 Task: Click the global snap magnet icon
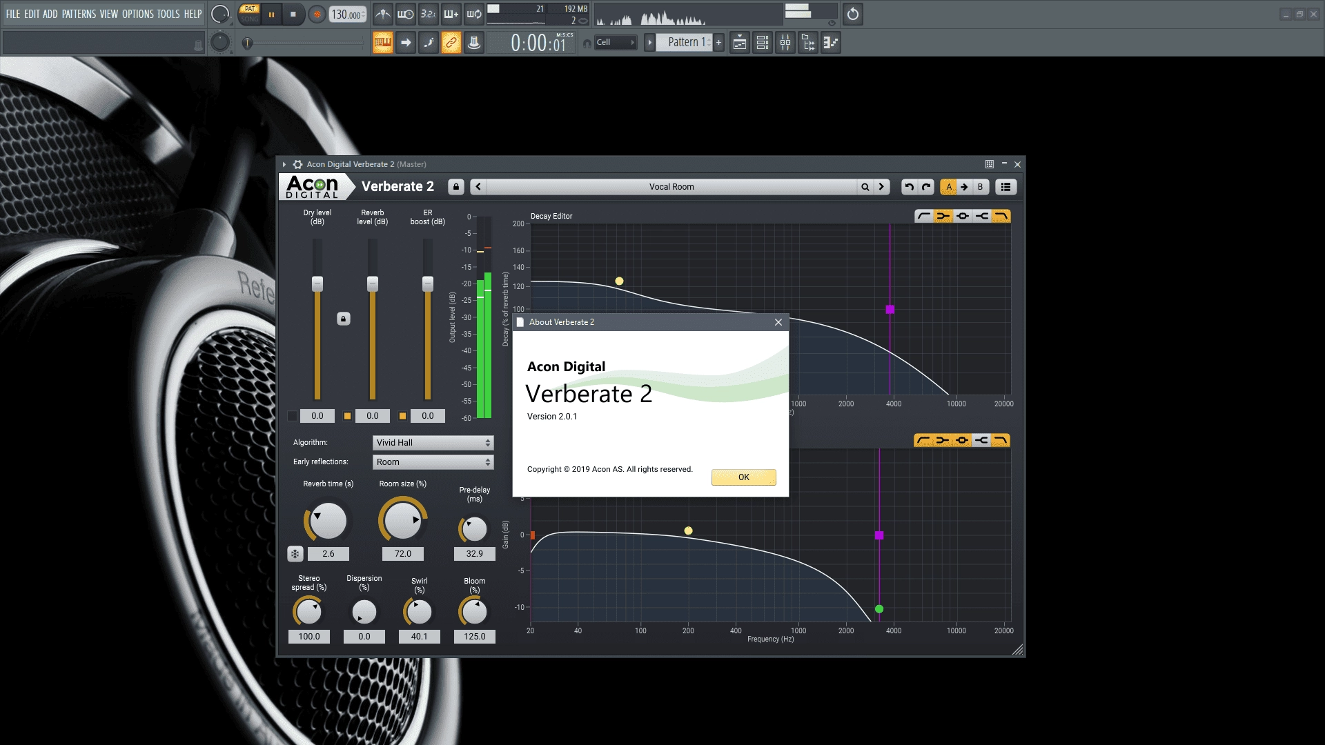pos(587,43)
